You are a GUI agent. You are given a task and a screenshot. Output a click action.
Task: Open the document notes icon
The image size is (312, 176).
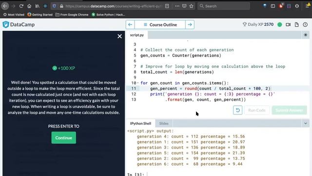[x=297, y=24]
